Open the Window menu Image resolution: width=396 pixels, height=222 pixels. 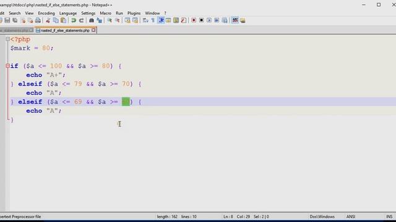point(152,13)
